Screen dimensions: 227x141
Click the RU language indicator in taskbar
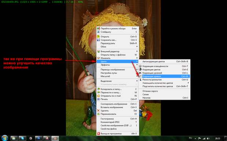[190, 138]
